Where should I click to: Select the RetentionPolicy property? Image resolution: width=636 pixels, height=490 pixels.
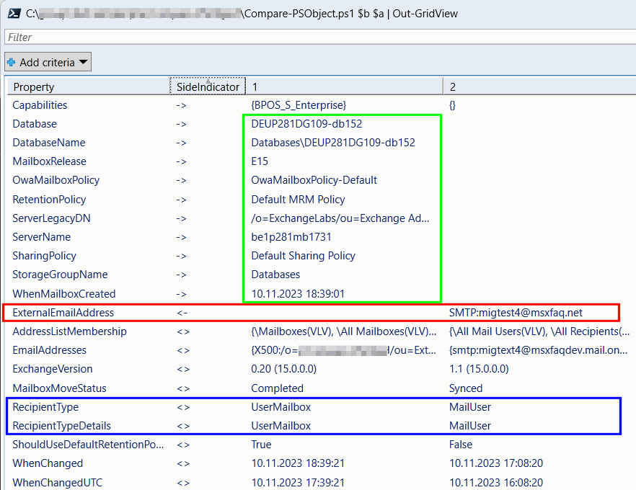click(49, 200)
